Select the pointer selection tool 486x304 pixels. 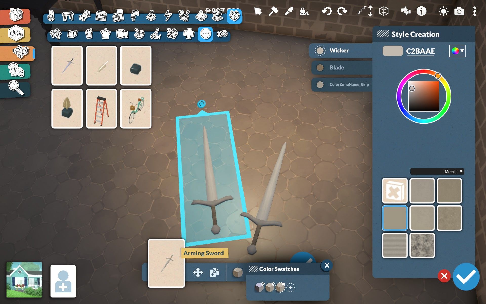258,11
